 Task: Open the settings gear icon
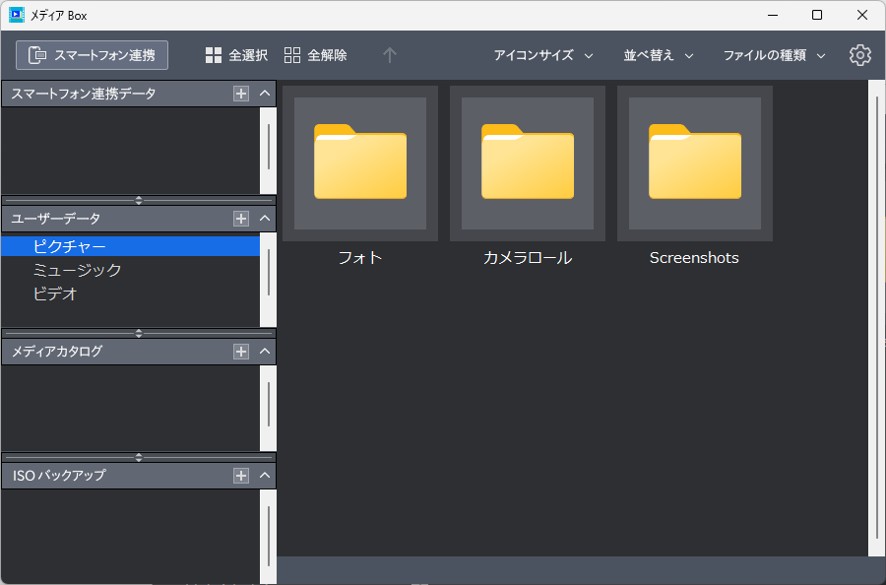pyautogui.click(x=859, y=55)
